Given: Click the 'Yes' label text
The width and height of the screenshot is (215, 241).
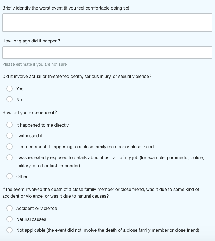Looking at the screenshot, I should tap(20, 89).
